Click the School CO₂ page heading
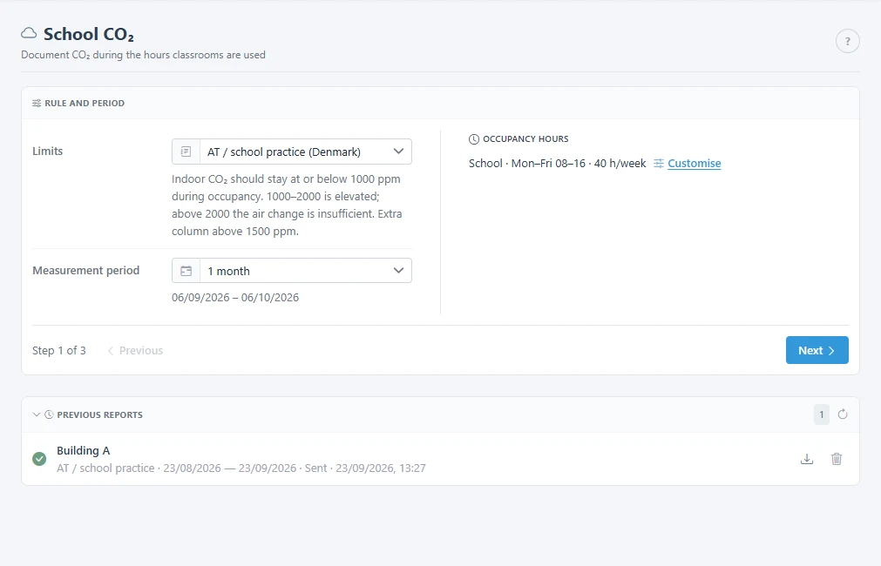This screenshot has width=881, height=566. tap(89, 34)
